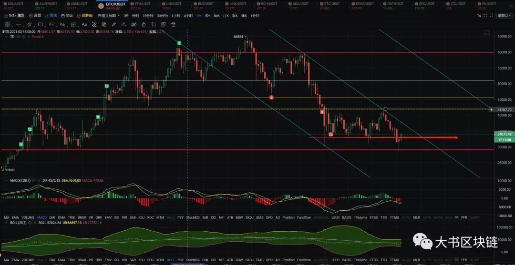Switch to the ETH/USDT symbol tab
This screenshot has height=265, width=515.
(x=142, y=4)
